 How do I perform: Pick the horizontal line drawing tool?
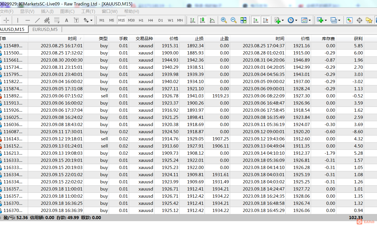coord(28,20)
